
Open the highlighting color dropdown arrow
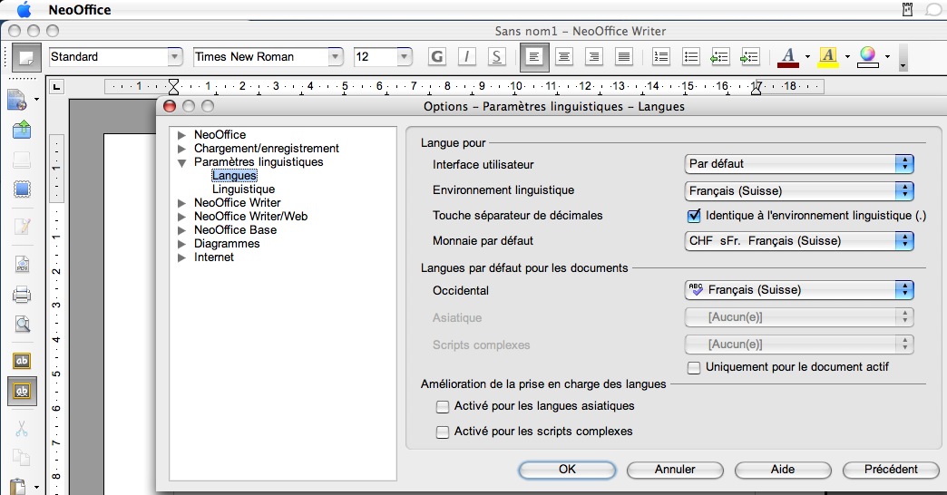847,57
